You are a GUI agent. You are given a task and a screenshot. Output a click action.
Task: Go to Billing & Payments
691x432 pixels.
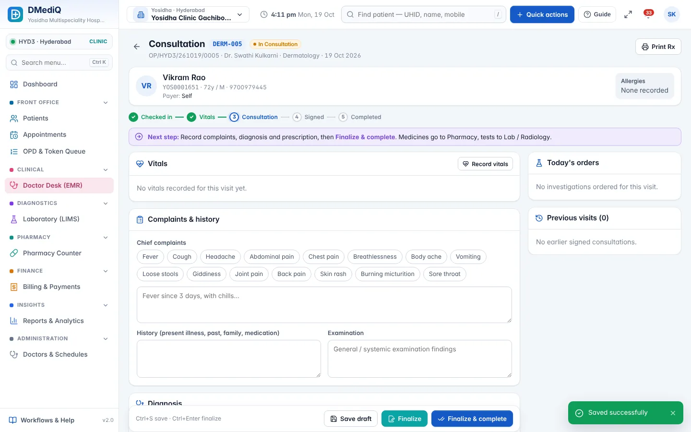(x=59, y=287)
